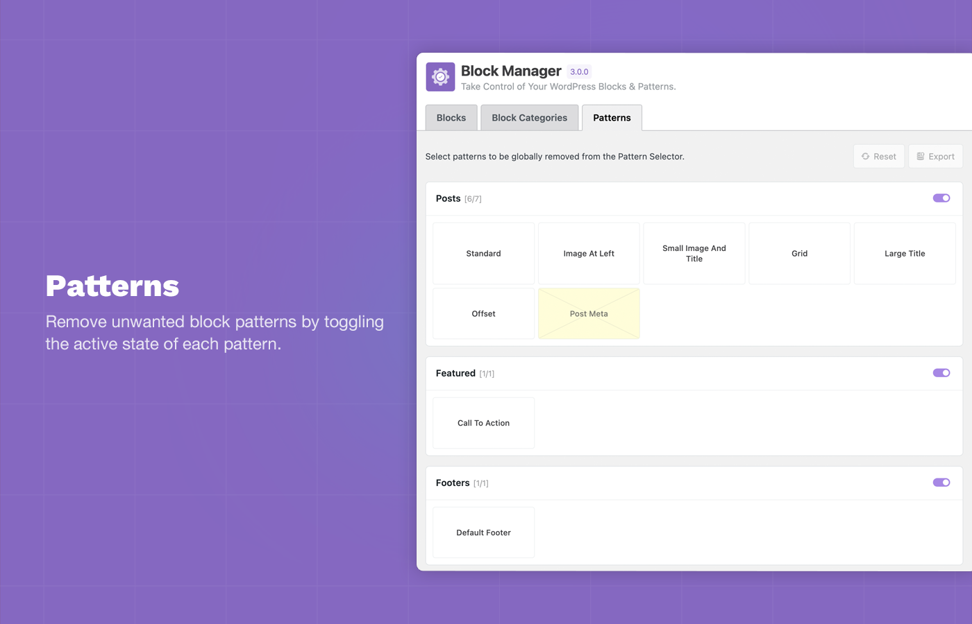Image resolution: width=972 pixels, height=624 pixels.
Task: Click the Block Manager gear logo icon
Action: 440,77
